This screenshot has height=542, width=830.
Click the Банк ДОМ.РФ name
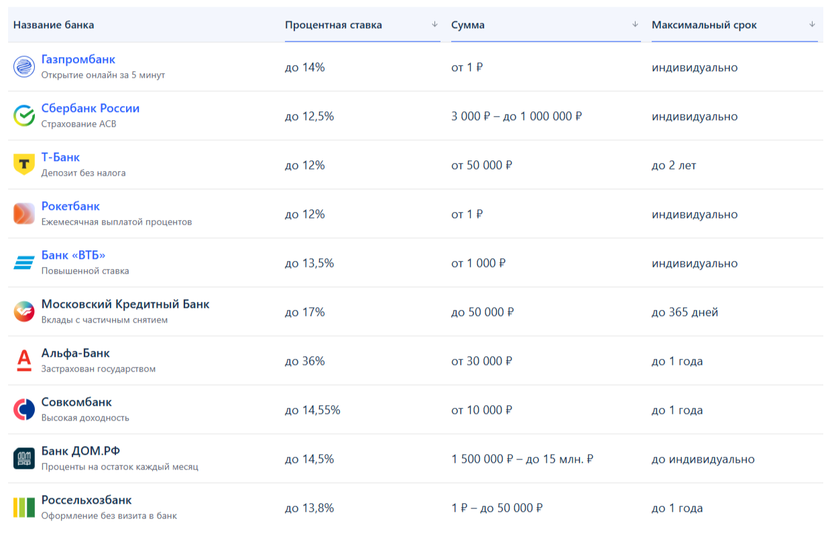coord(80,451)
